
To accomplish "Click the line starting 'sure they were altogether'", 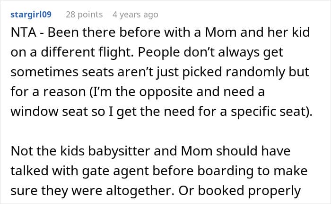I will pyautogui.click(x=156, y=190).
